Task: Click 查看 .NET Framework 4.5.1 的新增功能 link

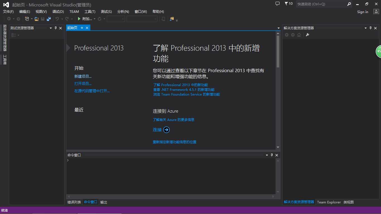Action: (184, 90)
